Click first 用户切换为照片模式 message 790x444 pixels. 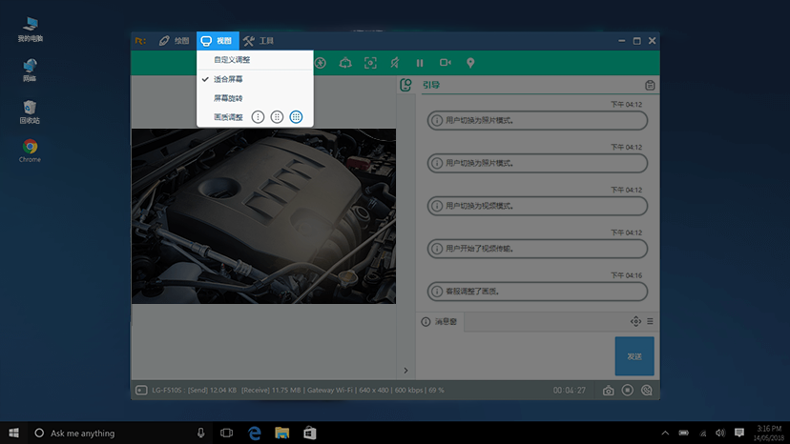537,120
